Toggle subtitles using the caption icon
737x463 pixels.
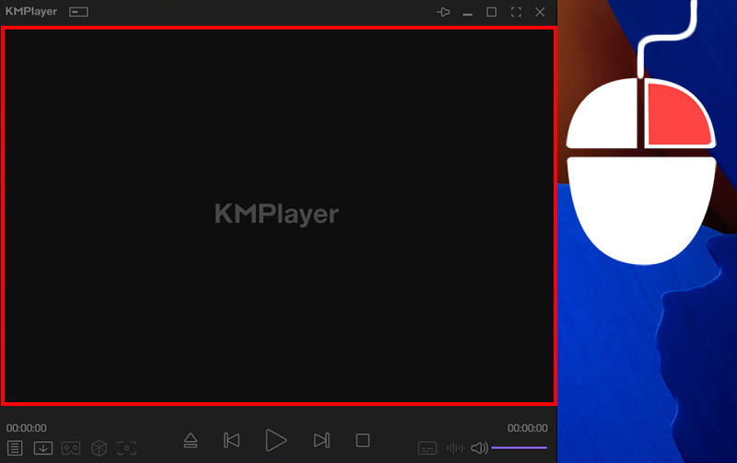(427, 448)
